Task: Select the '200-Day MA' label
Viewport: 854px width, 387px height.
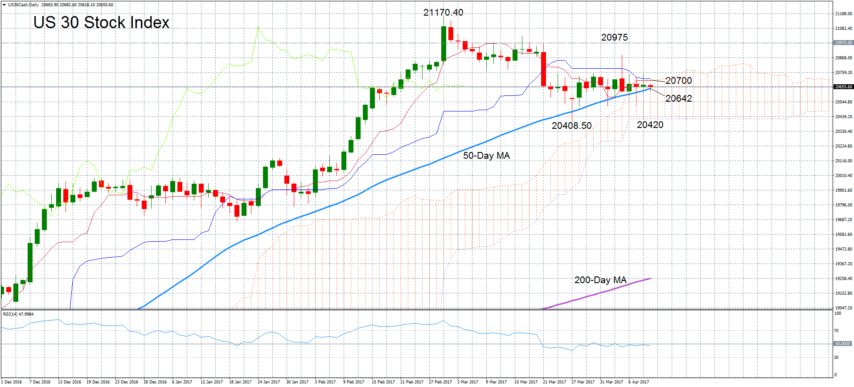Action: coord(600,280)
